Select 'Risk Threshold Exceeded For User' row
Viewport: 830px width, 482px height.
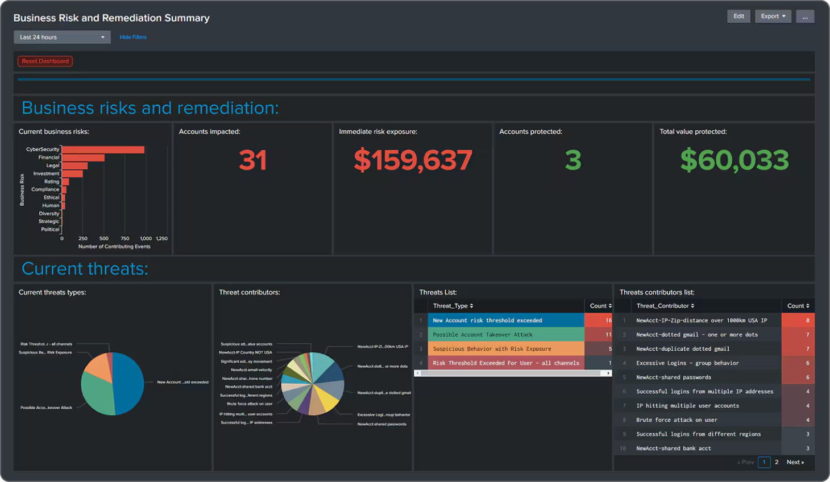point(513,363)
